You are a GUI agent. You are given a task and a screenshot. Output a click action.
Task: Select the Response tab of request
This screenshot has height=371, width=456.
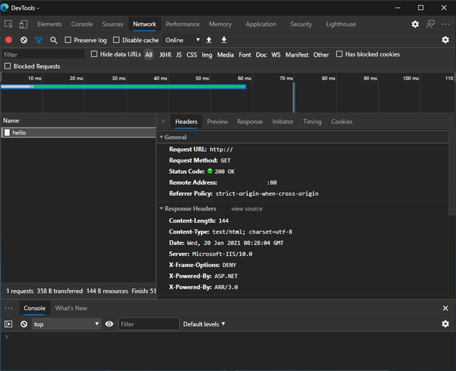pos(250,122)
